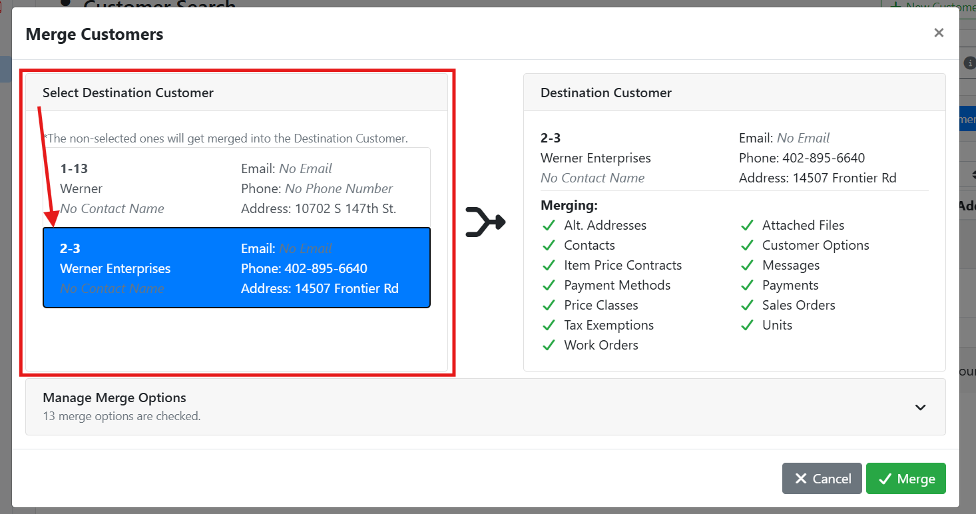Image resolution: width=976 pixels, height=514 pixels.
Task: Click the checkmark next to Tax Exemptions
Action: point(549,326)
